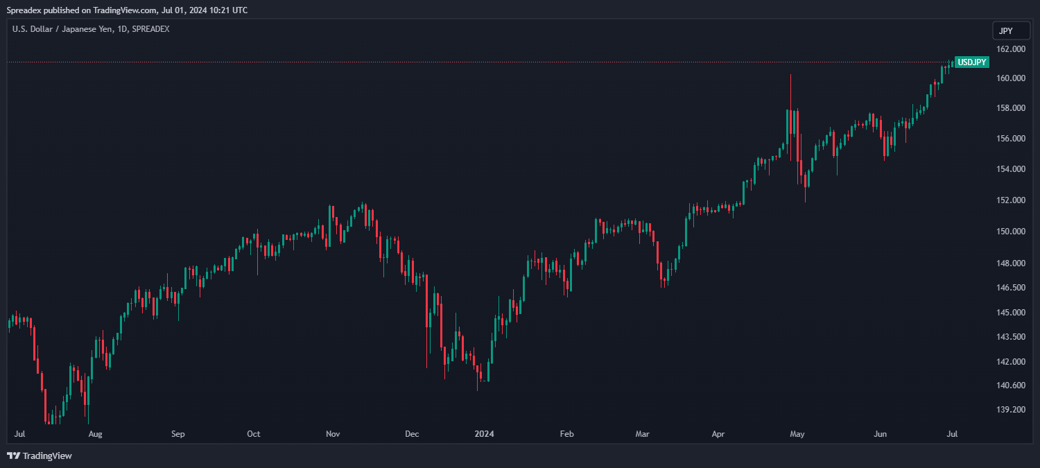Click the Nov label on time axis
The height and width of the screenshot is (468, 1040).
[333, 435]
